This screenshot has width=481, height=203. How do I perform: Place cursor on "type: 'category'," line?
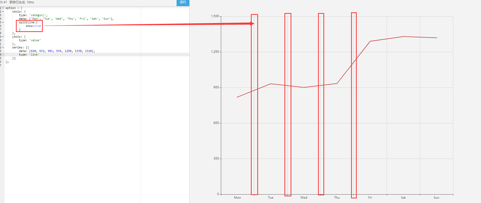[33, 15]
